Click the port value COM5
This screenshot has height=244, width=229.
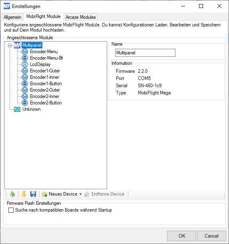pyautogui.click(x=144, y=78)
